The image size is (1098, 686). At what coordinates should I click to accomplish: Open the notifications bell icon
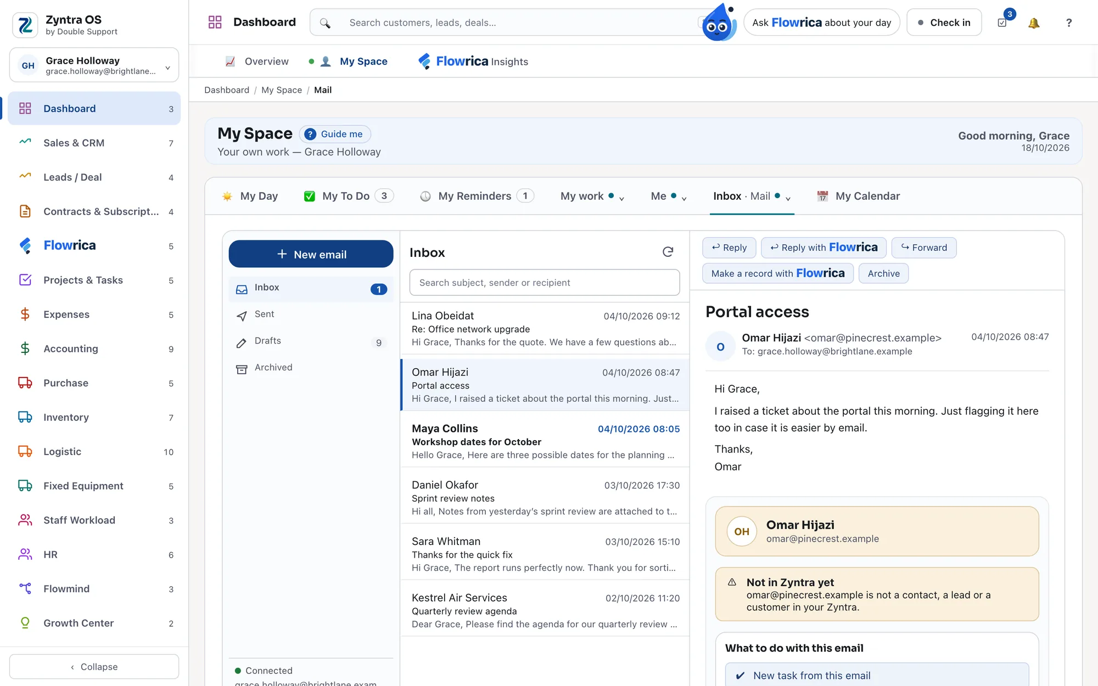click(1034, 23)
